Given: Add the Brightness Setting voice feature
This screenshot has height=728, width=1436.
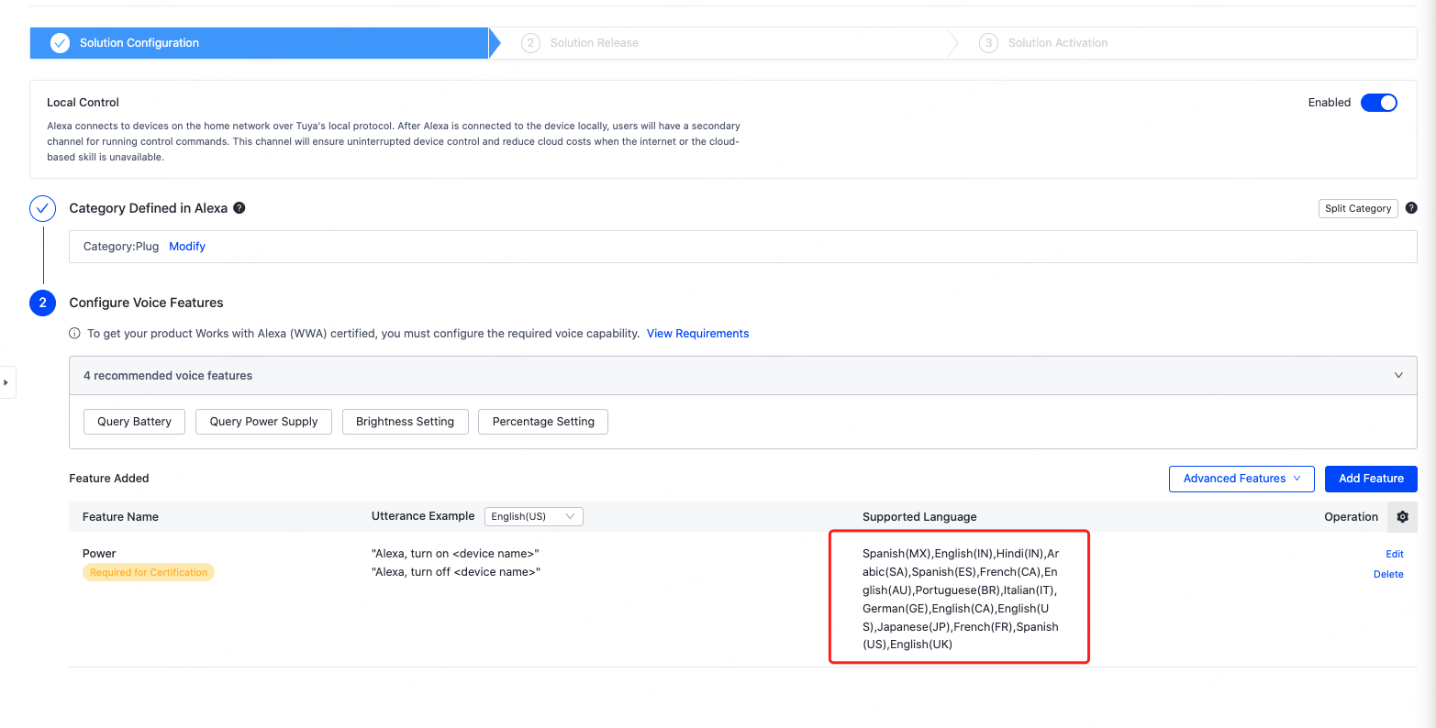Looking at the screenshot, I should [405, 422].
